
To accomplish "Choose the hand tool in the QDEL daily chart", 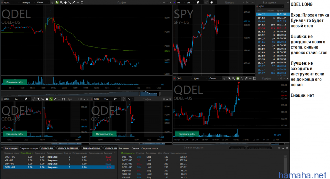I will [238, 78].
